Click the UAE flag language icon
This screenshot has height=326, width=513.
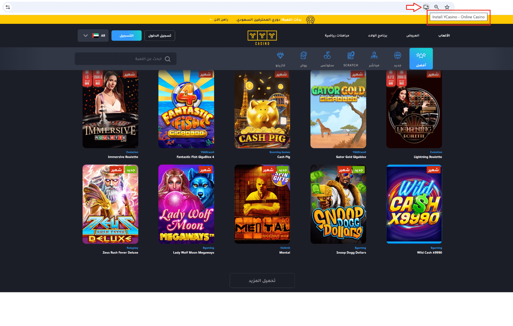[x=95, y=36]
